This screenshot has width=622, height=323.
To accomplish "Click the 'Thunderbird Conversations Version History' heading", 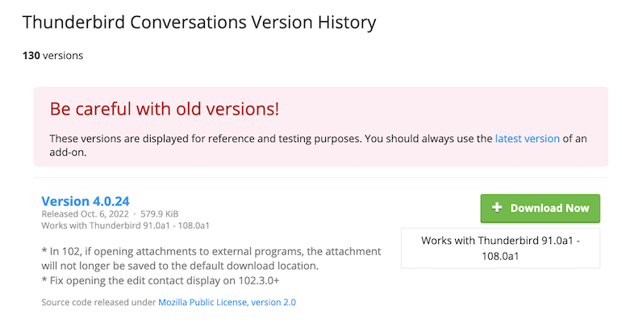I will [x=199, y=23].
